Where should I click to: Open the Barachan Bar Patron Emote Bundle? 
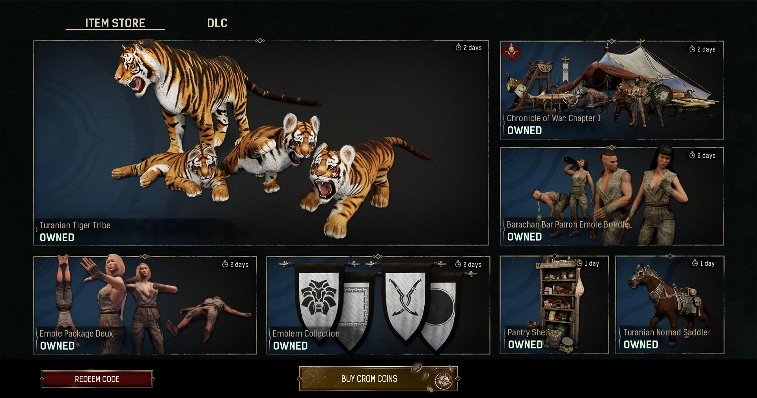coord(612,196)
